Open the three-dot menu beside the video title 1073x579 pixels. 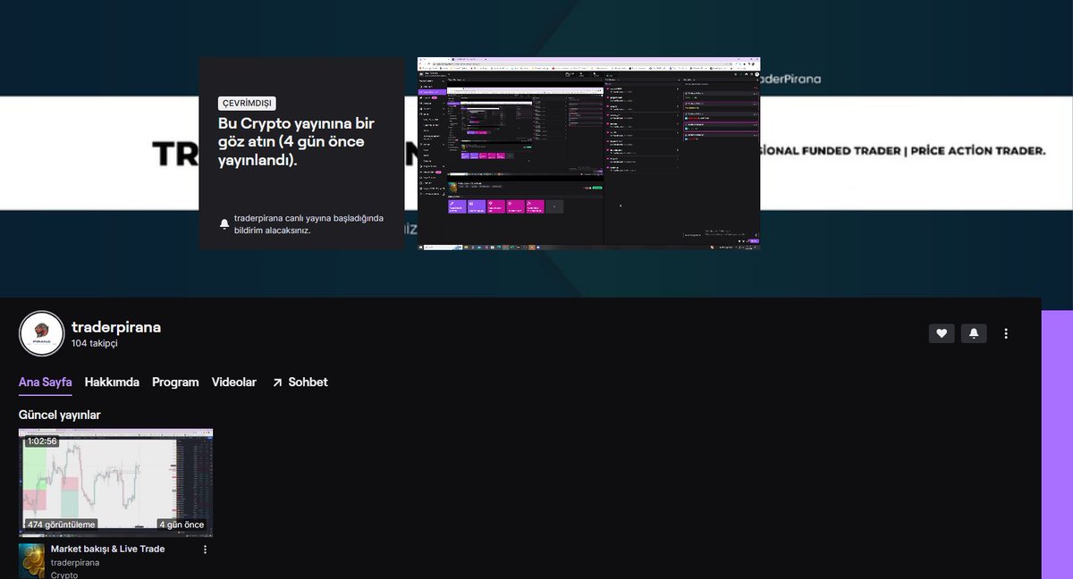click(205, 550)
